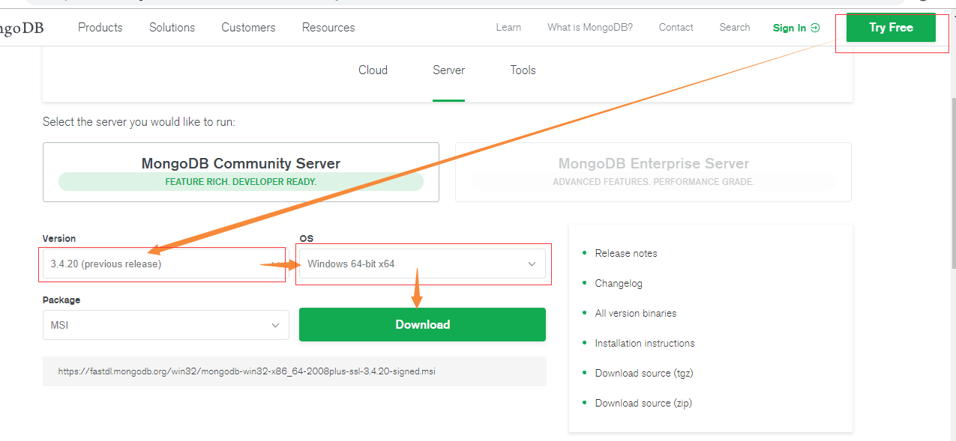956x441 pixels.
Task: Click the fastdl.mongodb.org download URL text
Action: click(x=247, y=371)
